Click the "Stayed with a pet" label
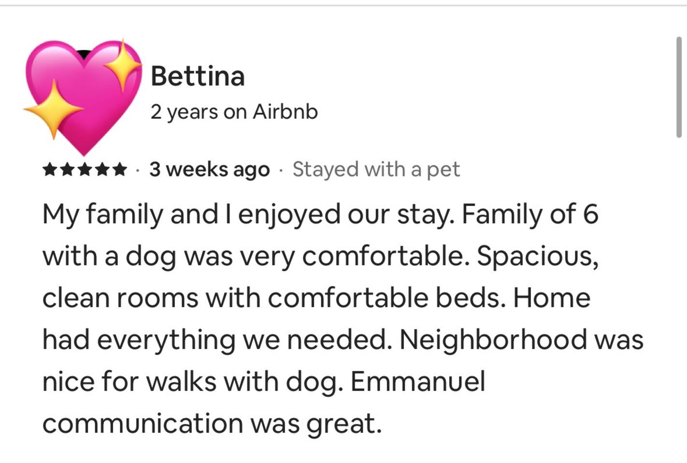This screenshot has height=463, width=687. (376, 169)
